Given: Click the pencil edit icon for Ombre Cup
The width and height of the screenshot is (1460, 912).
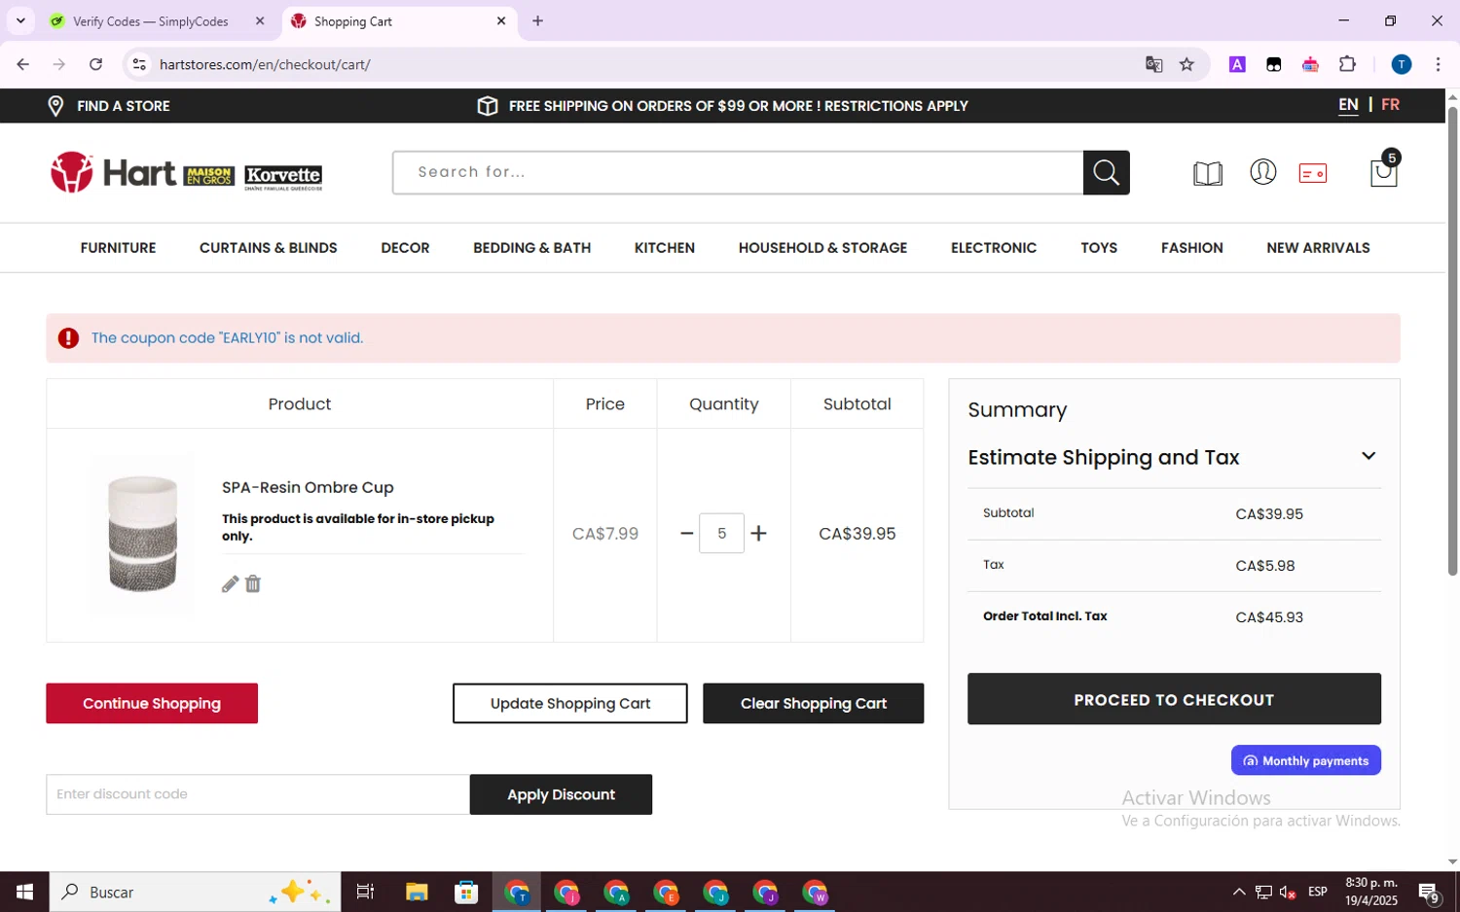Looking at the screenshot, I should 230,584.
